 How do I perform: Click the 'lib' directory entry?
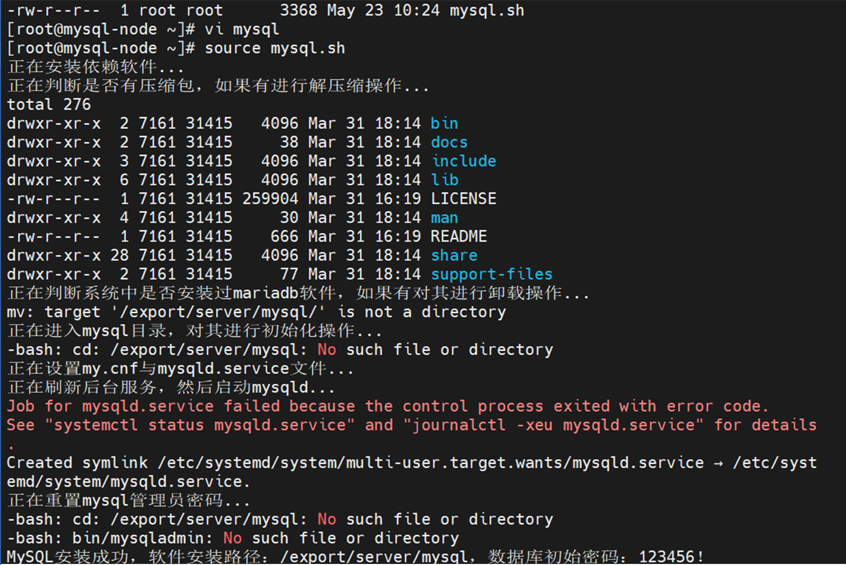point(444,180)
